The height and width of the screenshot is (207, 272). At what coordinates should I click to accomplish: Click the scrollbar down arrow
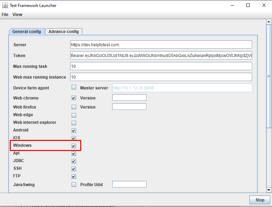click(x=269, y=190)
